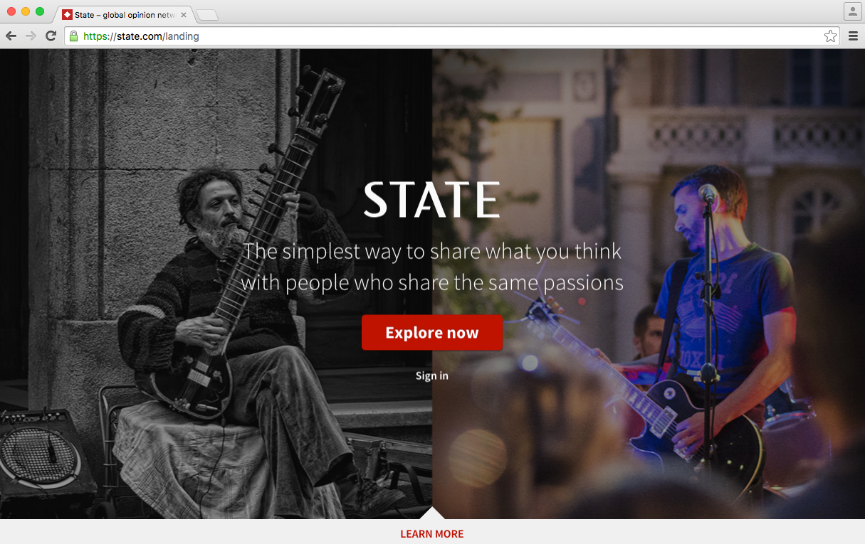Viewport: 865px width, 544px height.
Task: Click the LEARN MORE link
Action: (x=432, y=534)
